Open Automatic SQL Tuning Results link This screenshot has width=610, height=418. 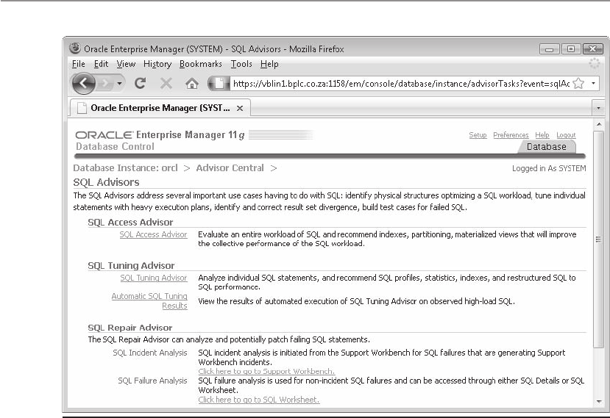(x=149, y=300)
